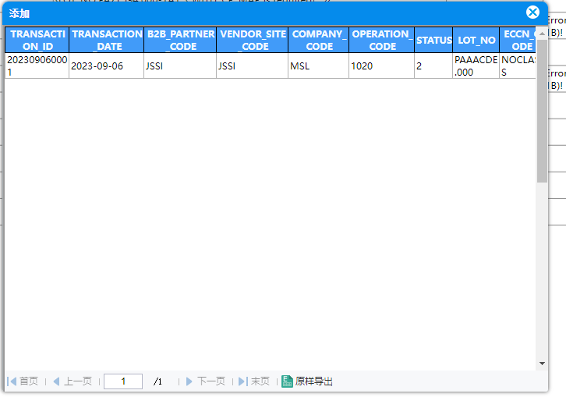Select STATUS column header
Screen dimensions: 566x415
[433, 40]
